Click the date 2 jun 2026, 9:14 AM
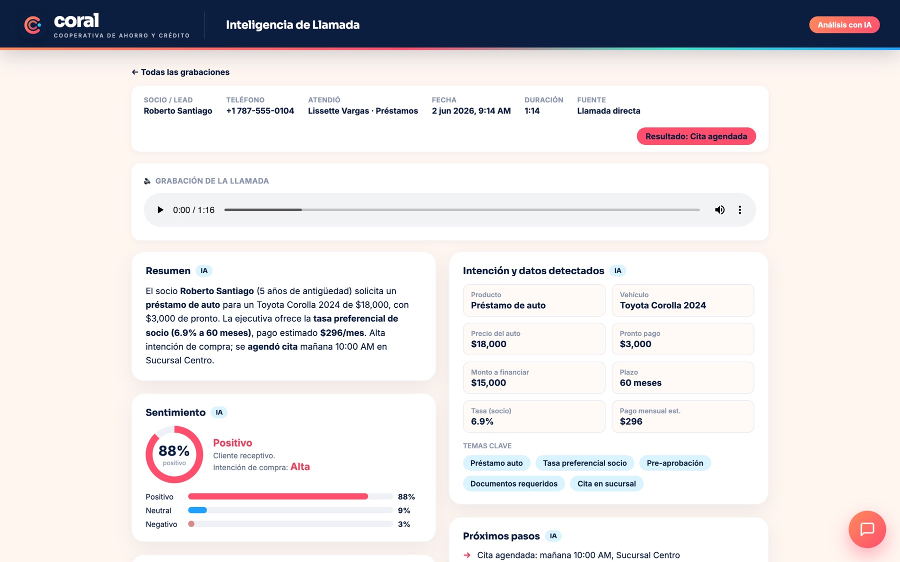Image resolution: width=900 pixels, height=562 pixels. pyautogui.click(x=471, y=111)
